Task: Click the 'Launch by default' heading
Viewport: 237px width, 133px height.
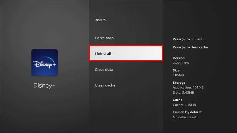Action: (x=187, y=112)
